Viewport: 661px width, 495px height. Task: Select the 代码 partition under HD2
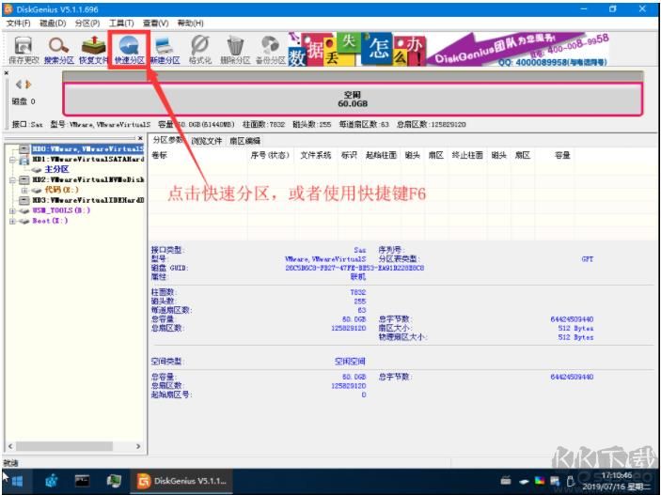61,190
